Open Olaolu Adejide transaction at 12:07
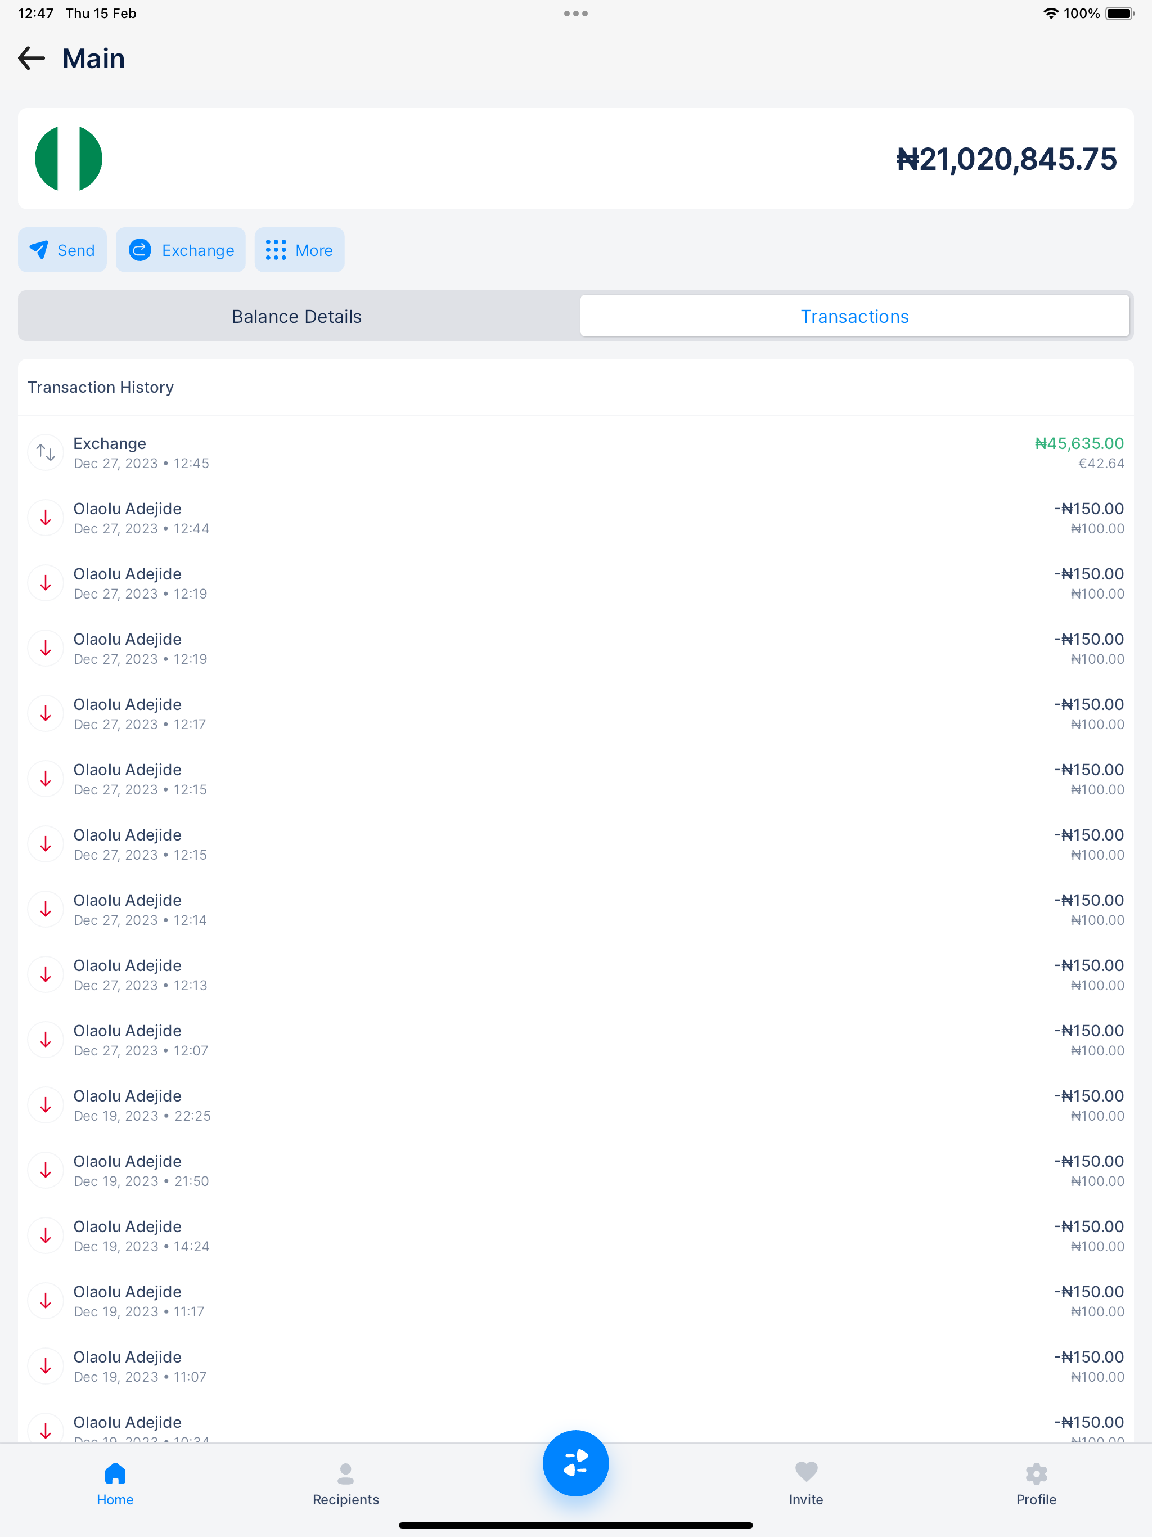 pyautogui.click(x=576, y=1040)
